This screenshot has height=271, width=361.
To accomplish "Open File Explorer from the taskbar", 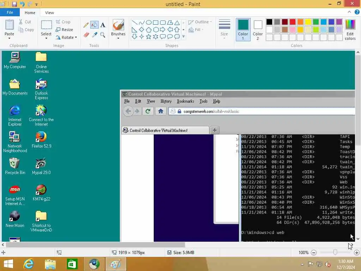I will [x=50, y=264].
